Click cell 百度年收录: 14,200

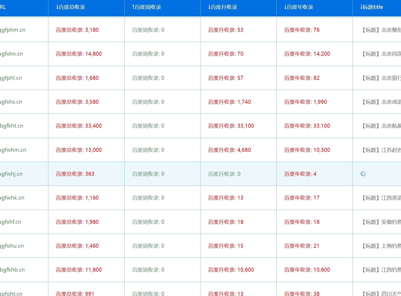[x=307, y=54]
